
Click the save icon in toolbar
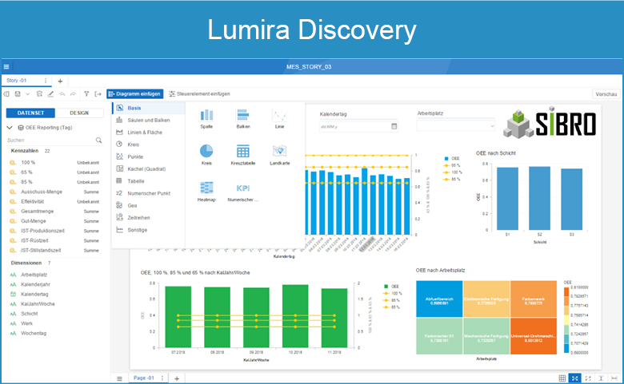pyautogui.click(x=18, y=94)
